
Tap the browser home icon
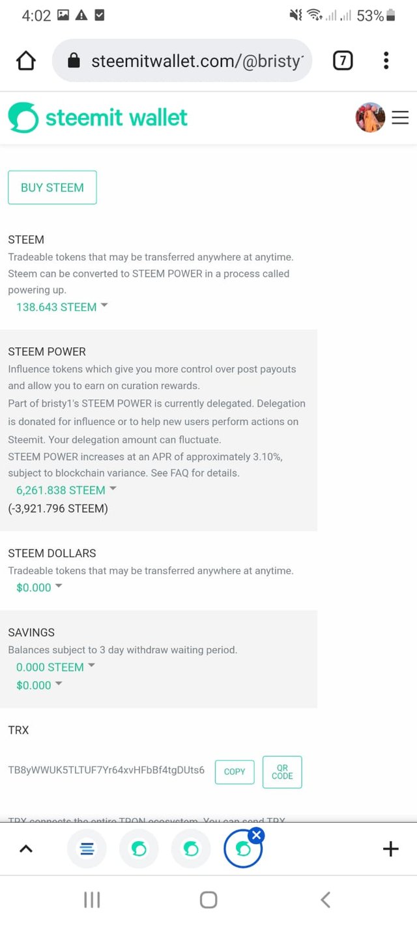click(25, 61)
